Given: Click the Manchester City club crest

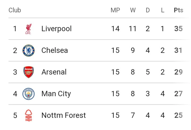Looking at the screenshot, I should click(x=28, y=94).
